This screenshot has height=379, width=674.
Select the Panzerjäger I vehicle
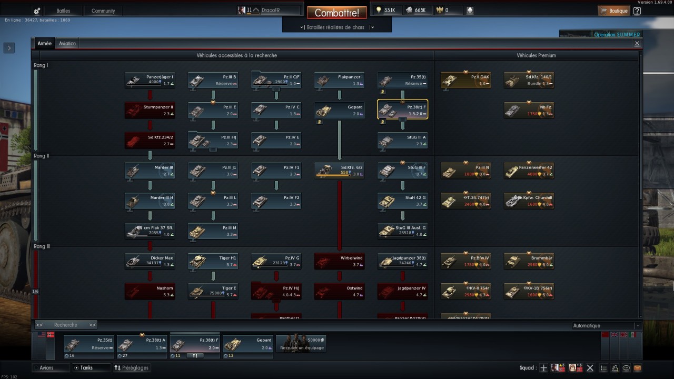tap(150, 80)
